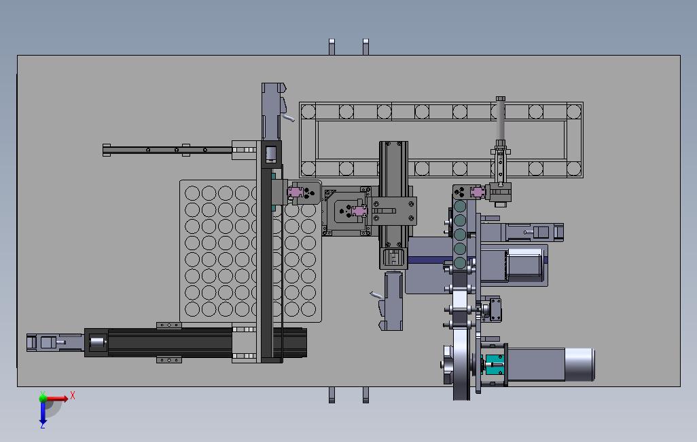Select the tall vertical black gantry rail

point(270,251)
